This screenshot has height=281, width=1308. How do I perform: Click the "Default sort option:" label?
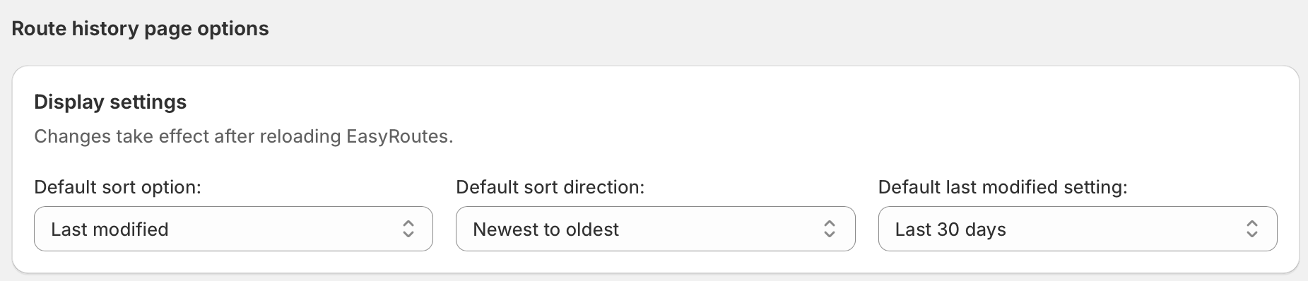point(118,187)
